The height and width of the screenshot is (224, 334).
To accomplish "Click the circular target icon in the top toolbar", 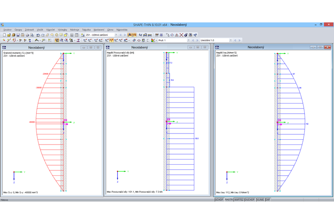I will (161, 35).
